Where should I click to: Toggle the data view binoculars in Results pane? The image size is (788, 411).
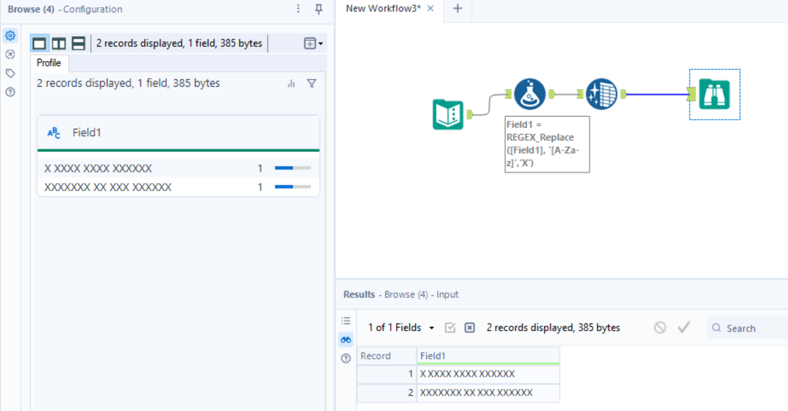(x=346, y=339)
